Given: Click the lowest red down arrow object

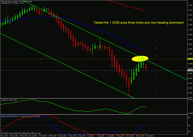Looking at the screenshot, I should click(x=156, y=93).
